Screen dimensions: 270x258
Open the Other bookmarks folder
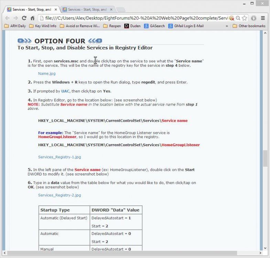[x=249, y=26]
